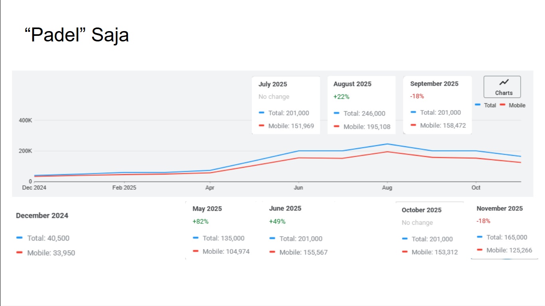Click the Dec 2024 x-axis label
This screenshot has width=545, height=306.
click(x=34, y=188)
